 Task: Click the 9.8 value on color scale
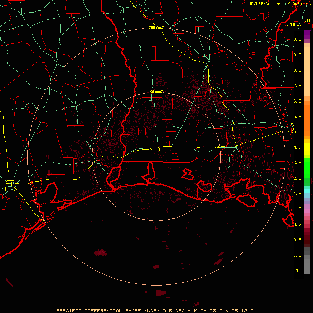coord(297,39)
